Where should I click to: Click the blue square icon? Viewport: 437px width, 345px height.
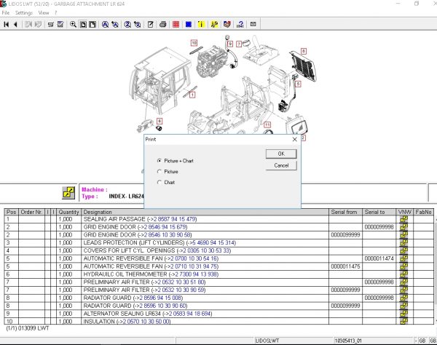tap(189, 25)
